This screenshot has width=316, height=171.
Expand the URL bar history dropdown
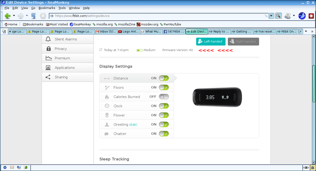pyautogui.click(x=271, y=16)
